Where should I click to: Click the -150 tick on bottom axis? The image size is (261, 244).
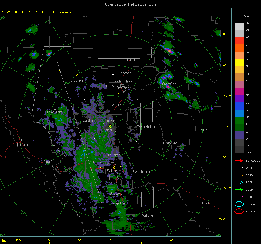[x=17, y=240]
